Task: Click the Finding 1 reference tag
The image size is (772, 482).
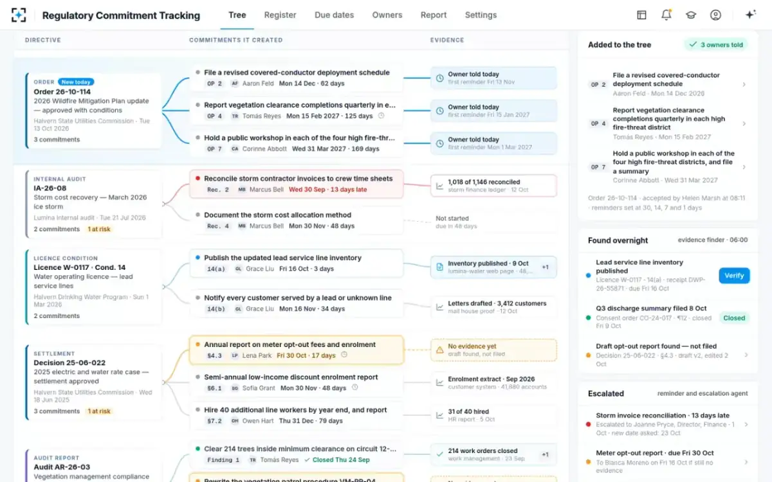Action: [x=224, y=460]
